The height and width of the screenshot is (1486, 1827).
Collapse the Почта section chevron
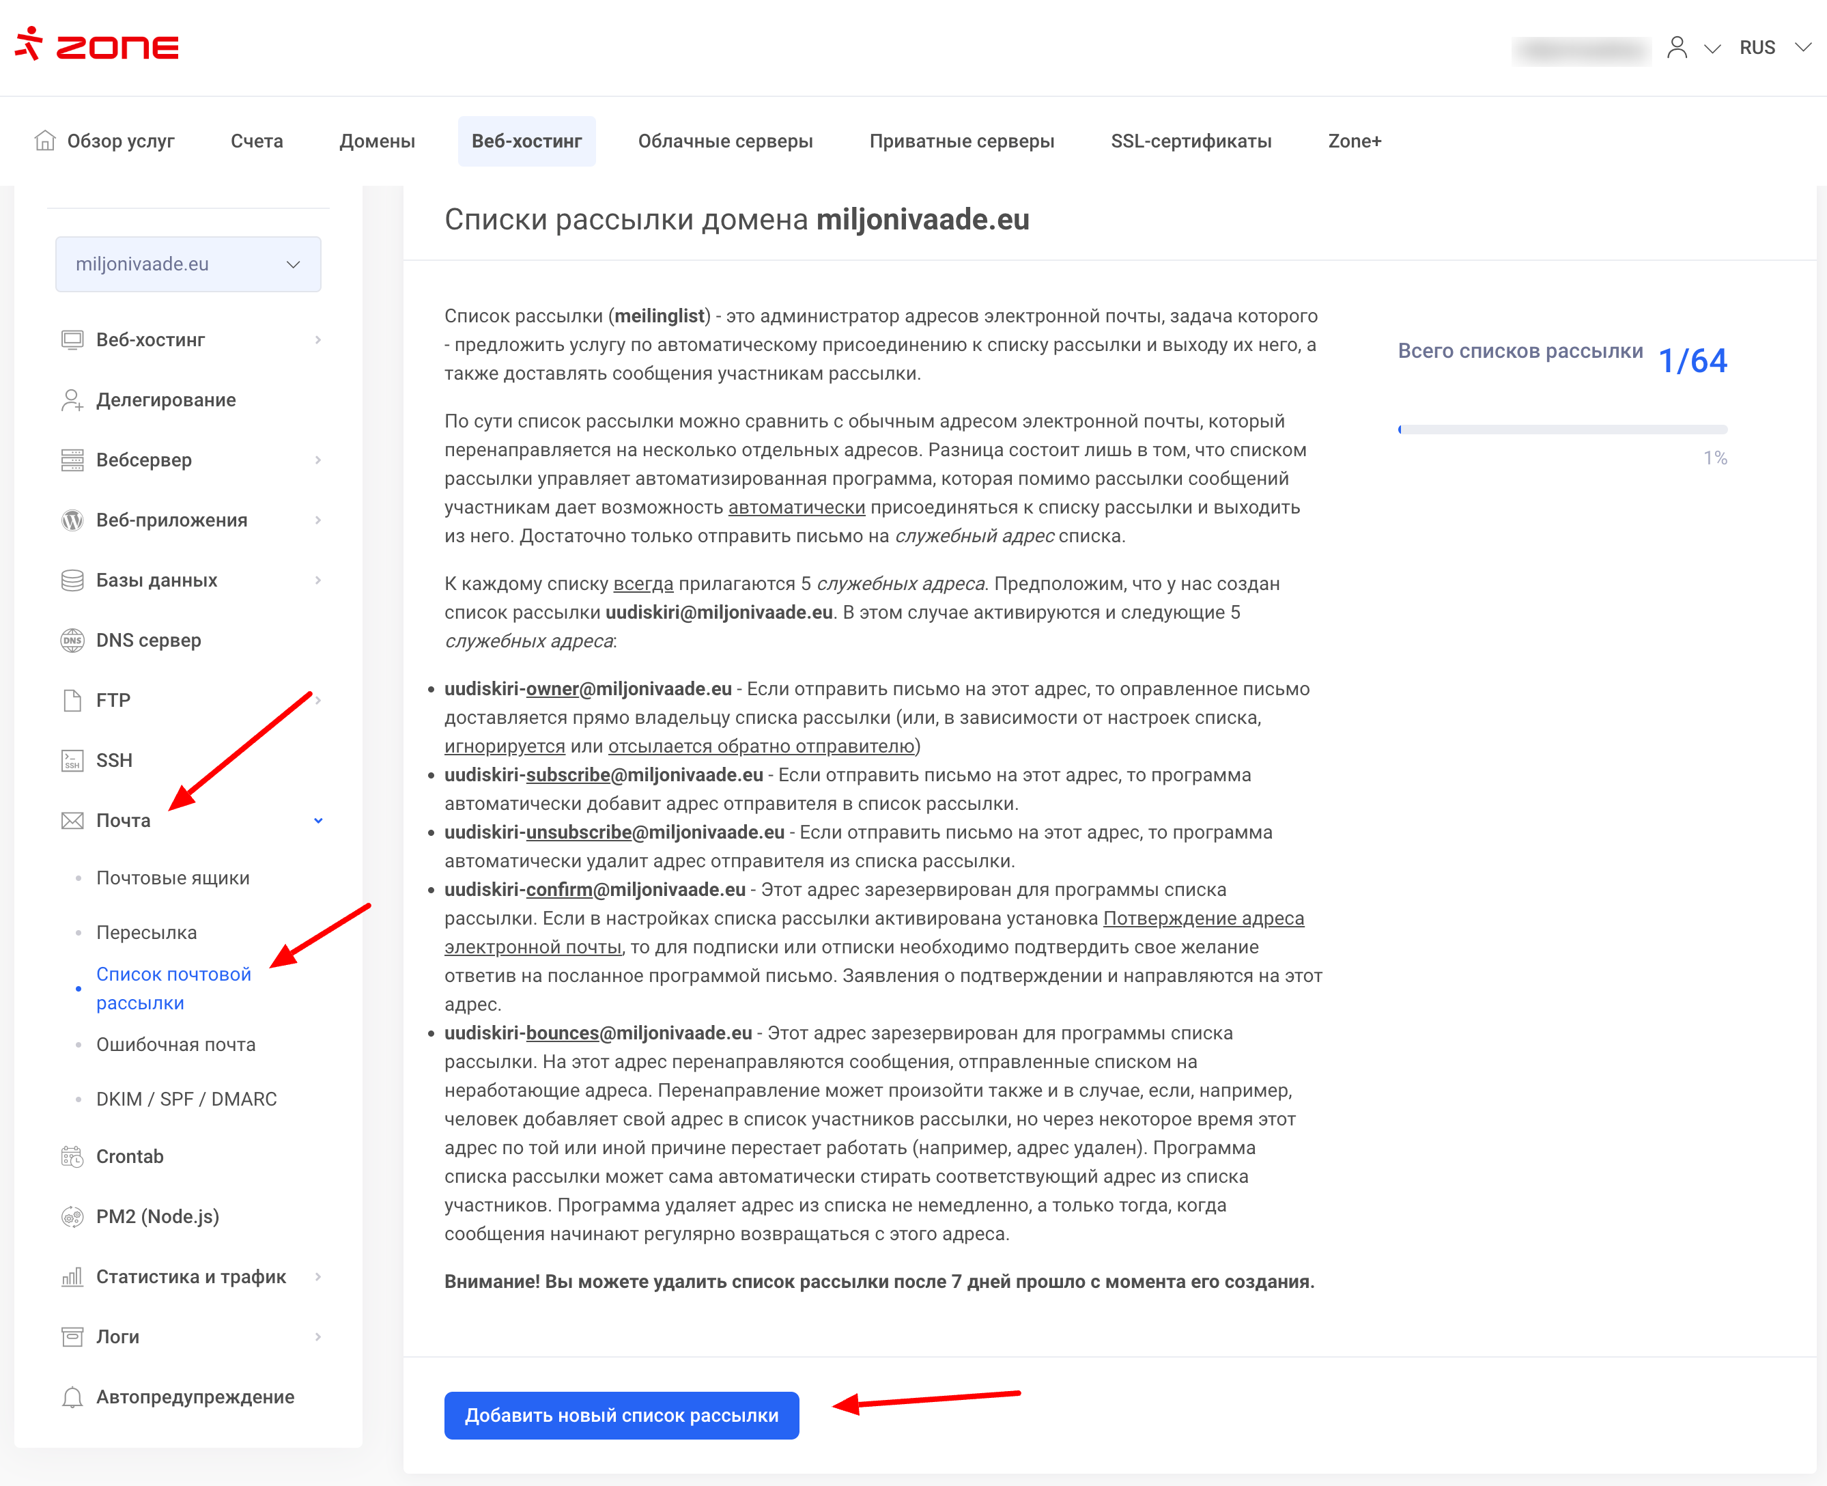[x=318, y=820]
